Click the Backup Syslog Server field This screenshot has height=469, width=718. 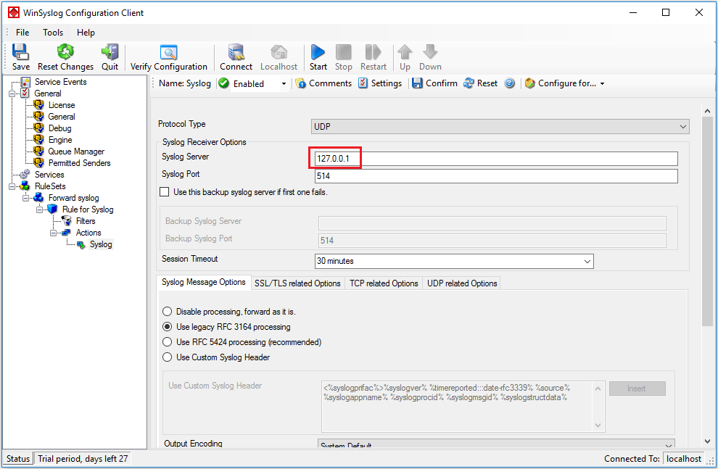(492, 223)
